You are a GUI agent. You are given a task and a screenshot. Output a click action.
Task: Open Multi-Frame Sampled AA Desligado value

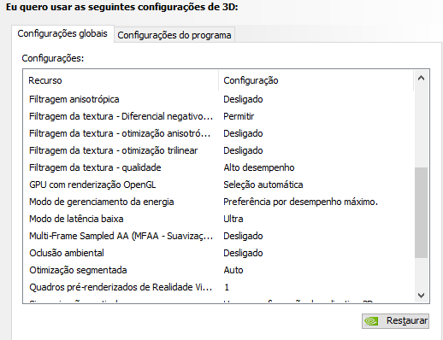click(243, 236)
